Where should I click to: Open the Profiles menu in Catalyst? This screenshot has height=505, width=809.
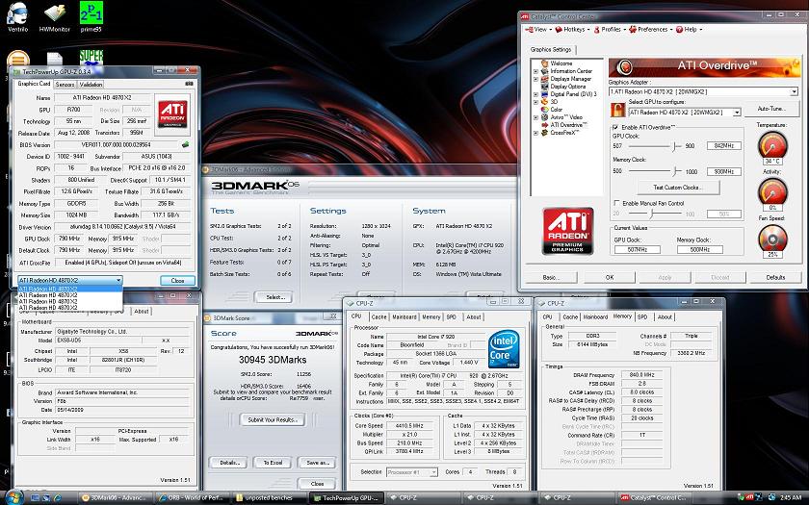click(x=609, y=30)
